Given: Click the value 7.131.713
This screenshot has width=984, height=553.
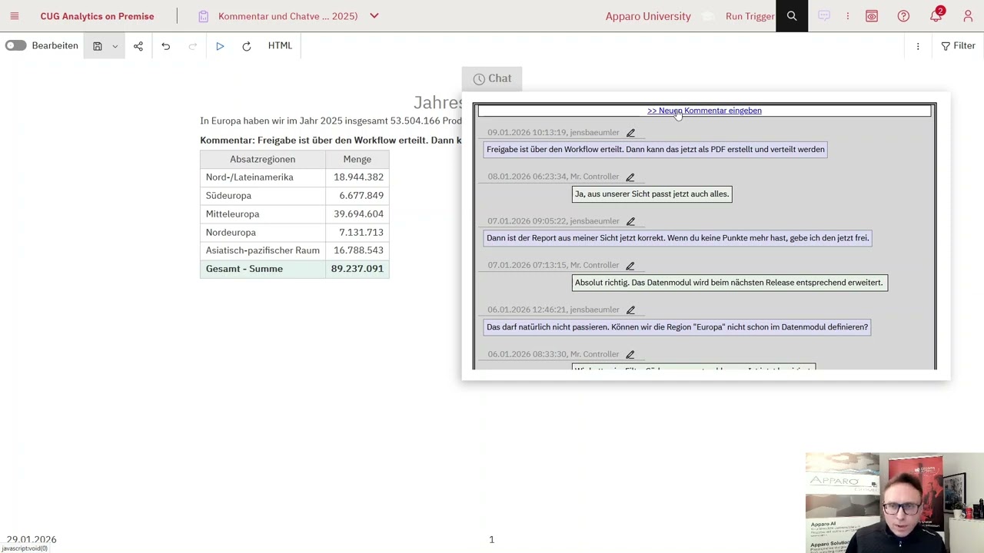Looking at the screenshot, I should tap(361, 233).
